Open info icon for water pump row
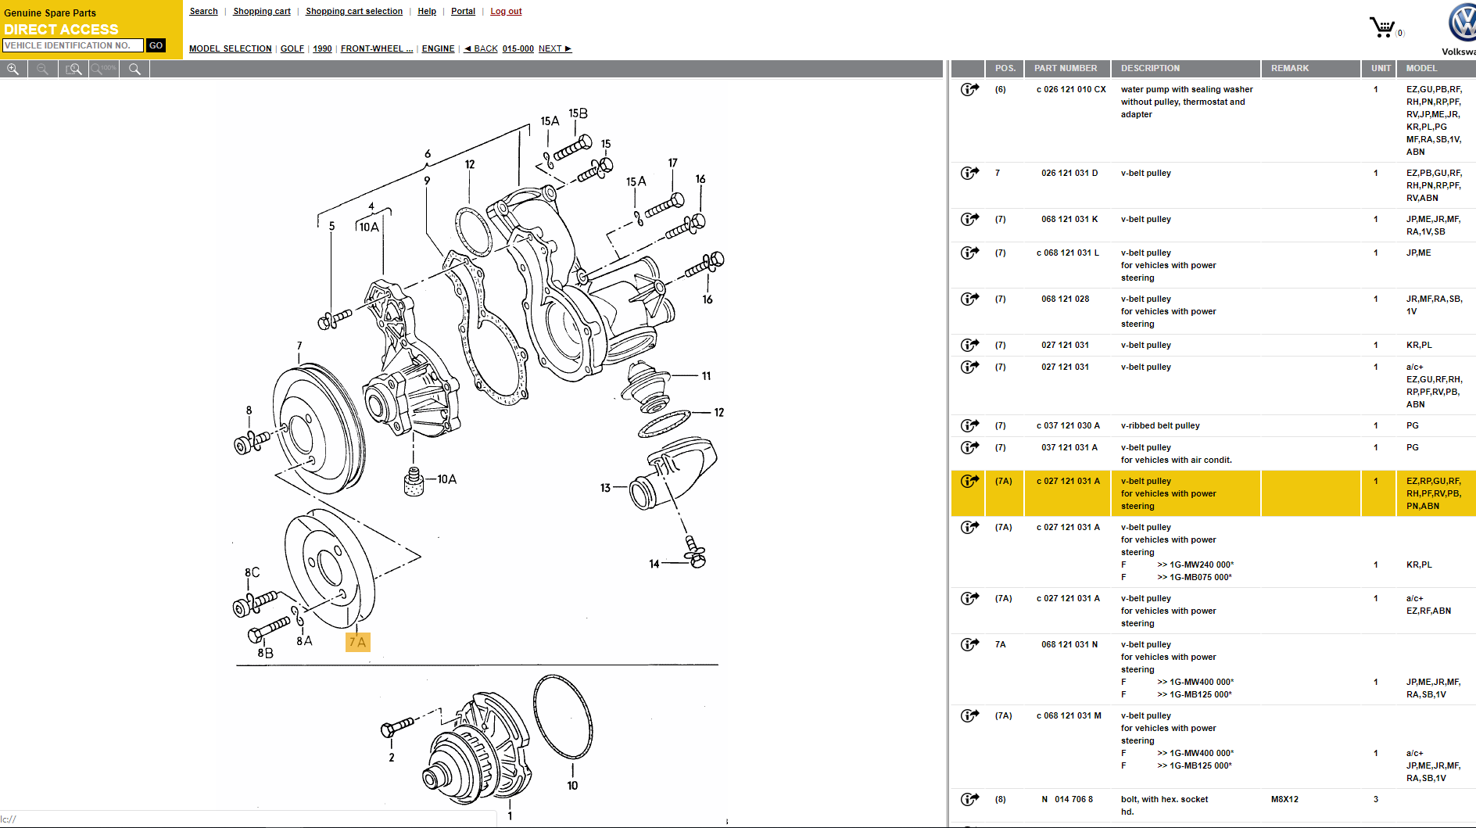The height and width of the screenshot is (828, 1476). [969, 89]
